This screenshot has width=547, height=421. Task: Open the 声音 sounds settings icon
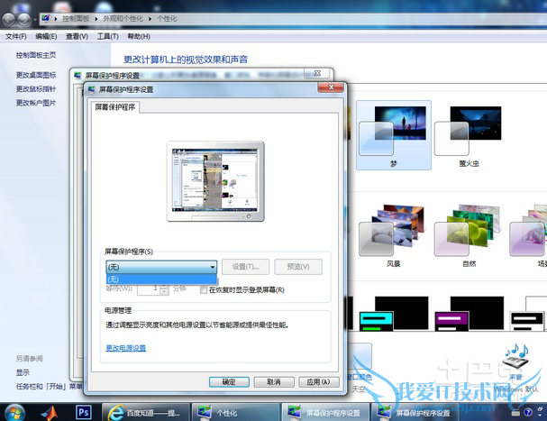(x=516, y=360)
